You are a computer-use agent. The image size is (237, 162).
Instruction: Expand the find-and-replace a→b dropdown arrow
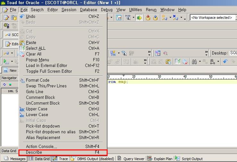pos(218,62)
